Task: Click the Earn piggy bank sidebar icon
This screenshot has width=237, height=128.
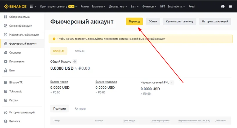Action: coord(5,70)
